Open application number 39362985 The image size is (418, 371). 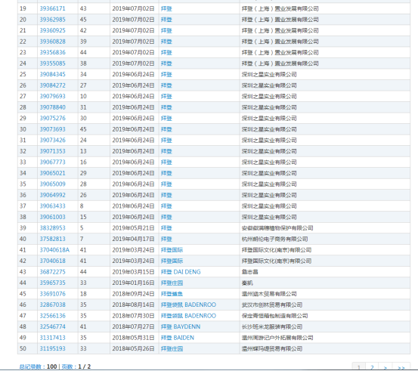coord(52,20)
